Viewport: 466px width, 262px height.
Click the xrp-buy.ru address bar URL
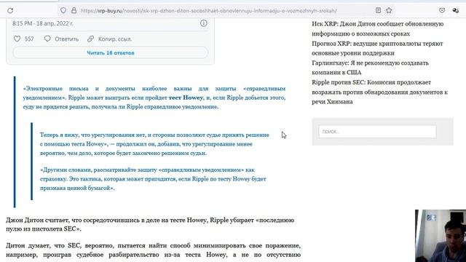click(208, 11)
